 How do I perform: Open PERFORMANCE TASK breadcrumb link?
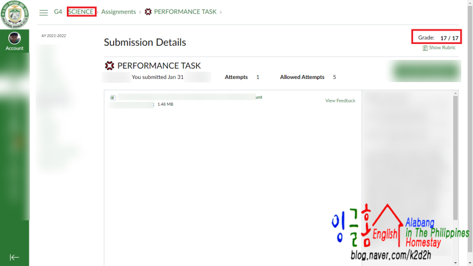185,11
